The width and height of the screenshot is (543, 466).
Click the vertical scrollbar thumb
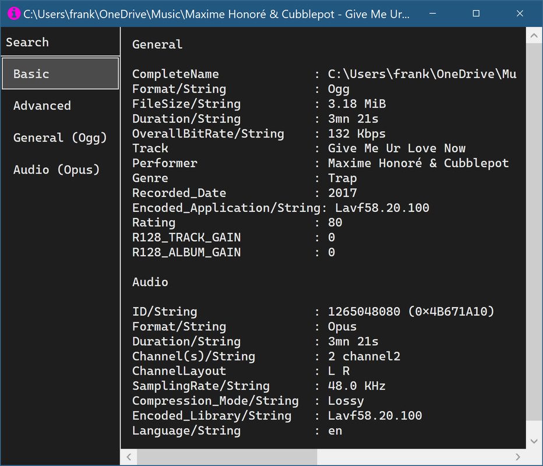point(534,232)
